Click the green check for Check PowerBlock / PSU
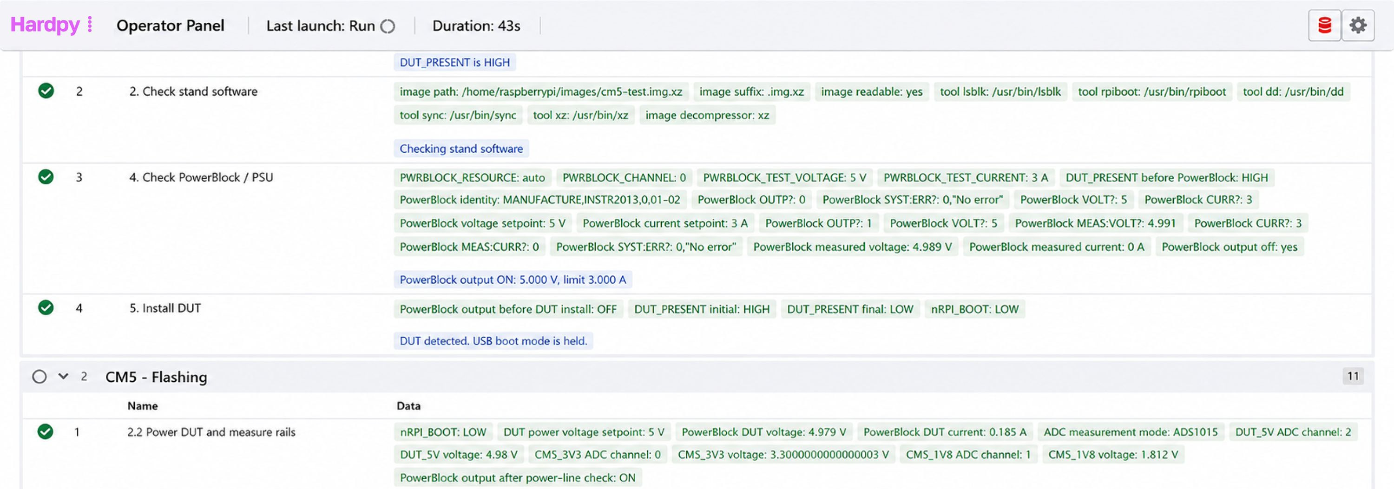This screenshot has width=1394, height=489. click(x=46, y=177)
